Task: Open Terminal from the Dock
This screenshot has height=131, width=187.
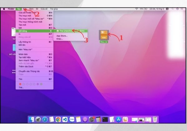Action: click(x=105, y=119)
